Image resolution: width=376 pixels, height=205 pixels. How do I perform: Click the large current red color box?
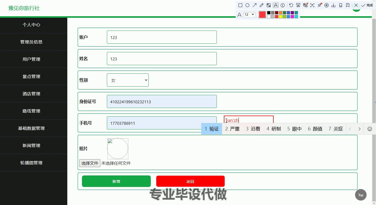pyautogui.click(x=262, y=15)
